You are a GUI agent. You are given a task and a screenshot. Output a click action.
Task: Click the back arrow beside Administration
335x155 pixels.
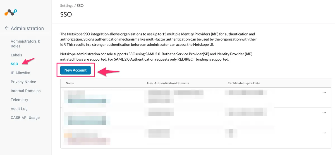pos(7,28)
